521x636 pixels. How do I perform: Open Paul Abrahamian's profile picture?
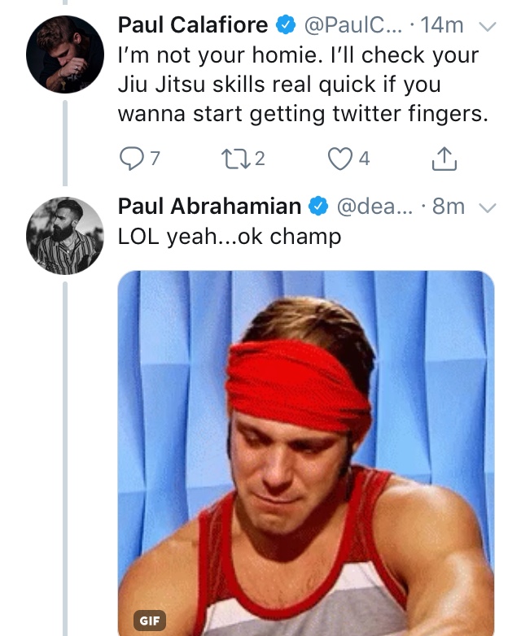(65, 236)
